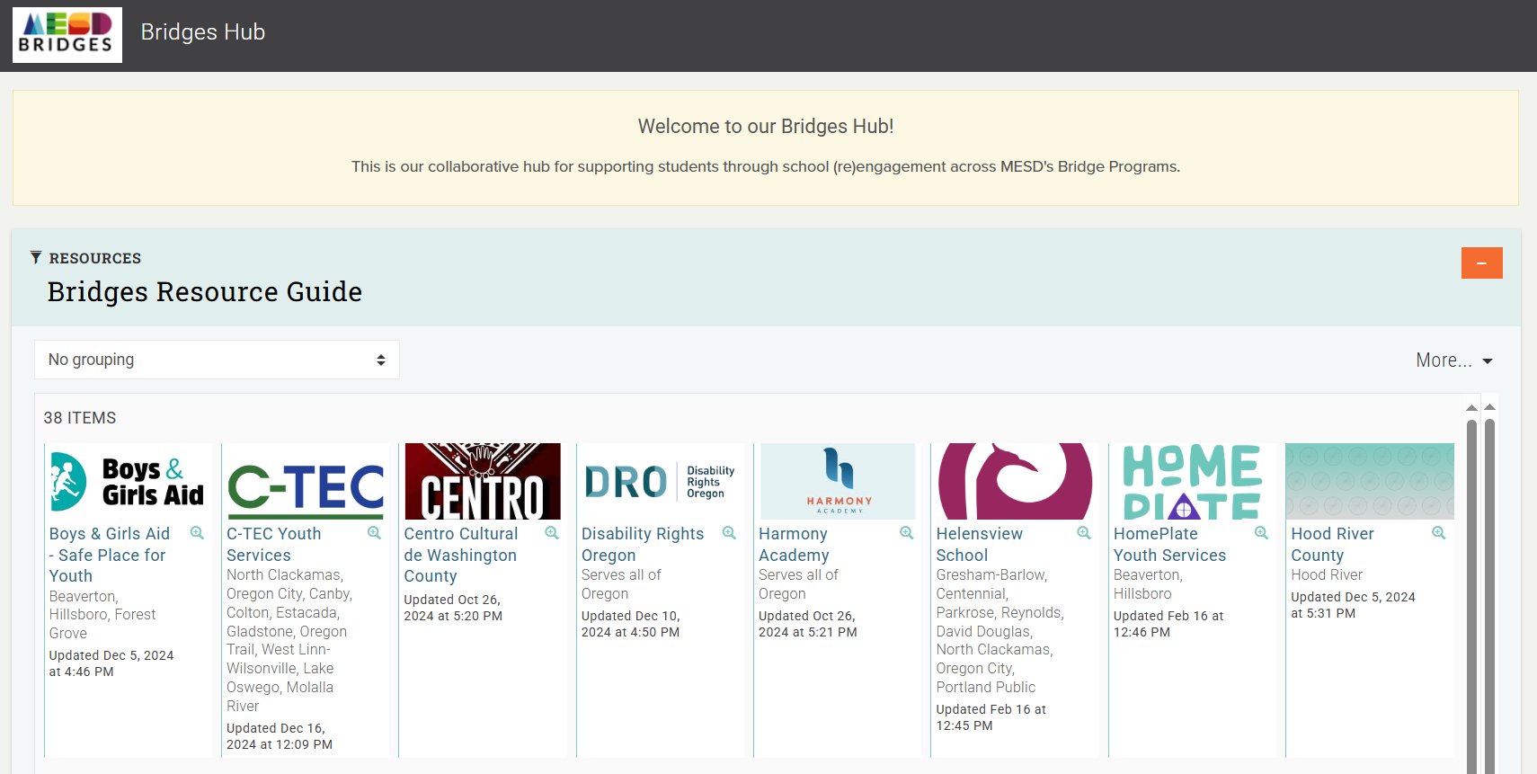Preview HomePlate Youth Services with magnifier icon
Viewport: 1537px width, 774px height.
click(x=1261, y=533)
